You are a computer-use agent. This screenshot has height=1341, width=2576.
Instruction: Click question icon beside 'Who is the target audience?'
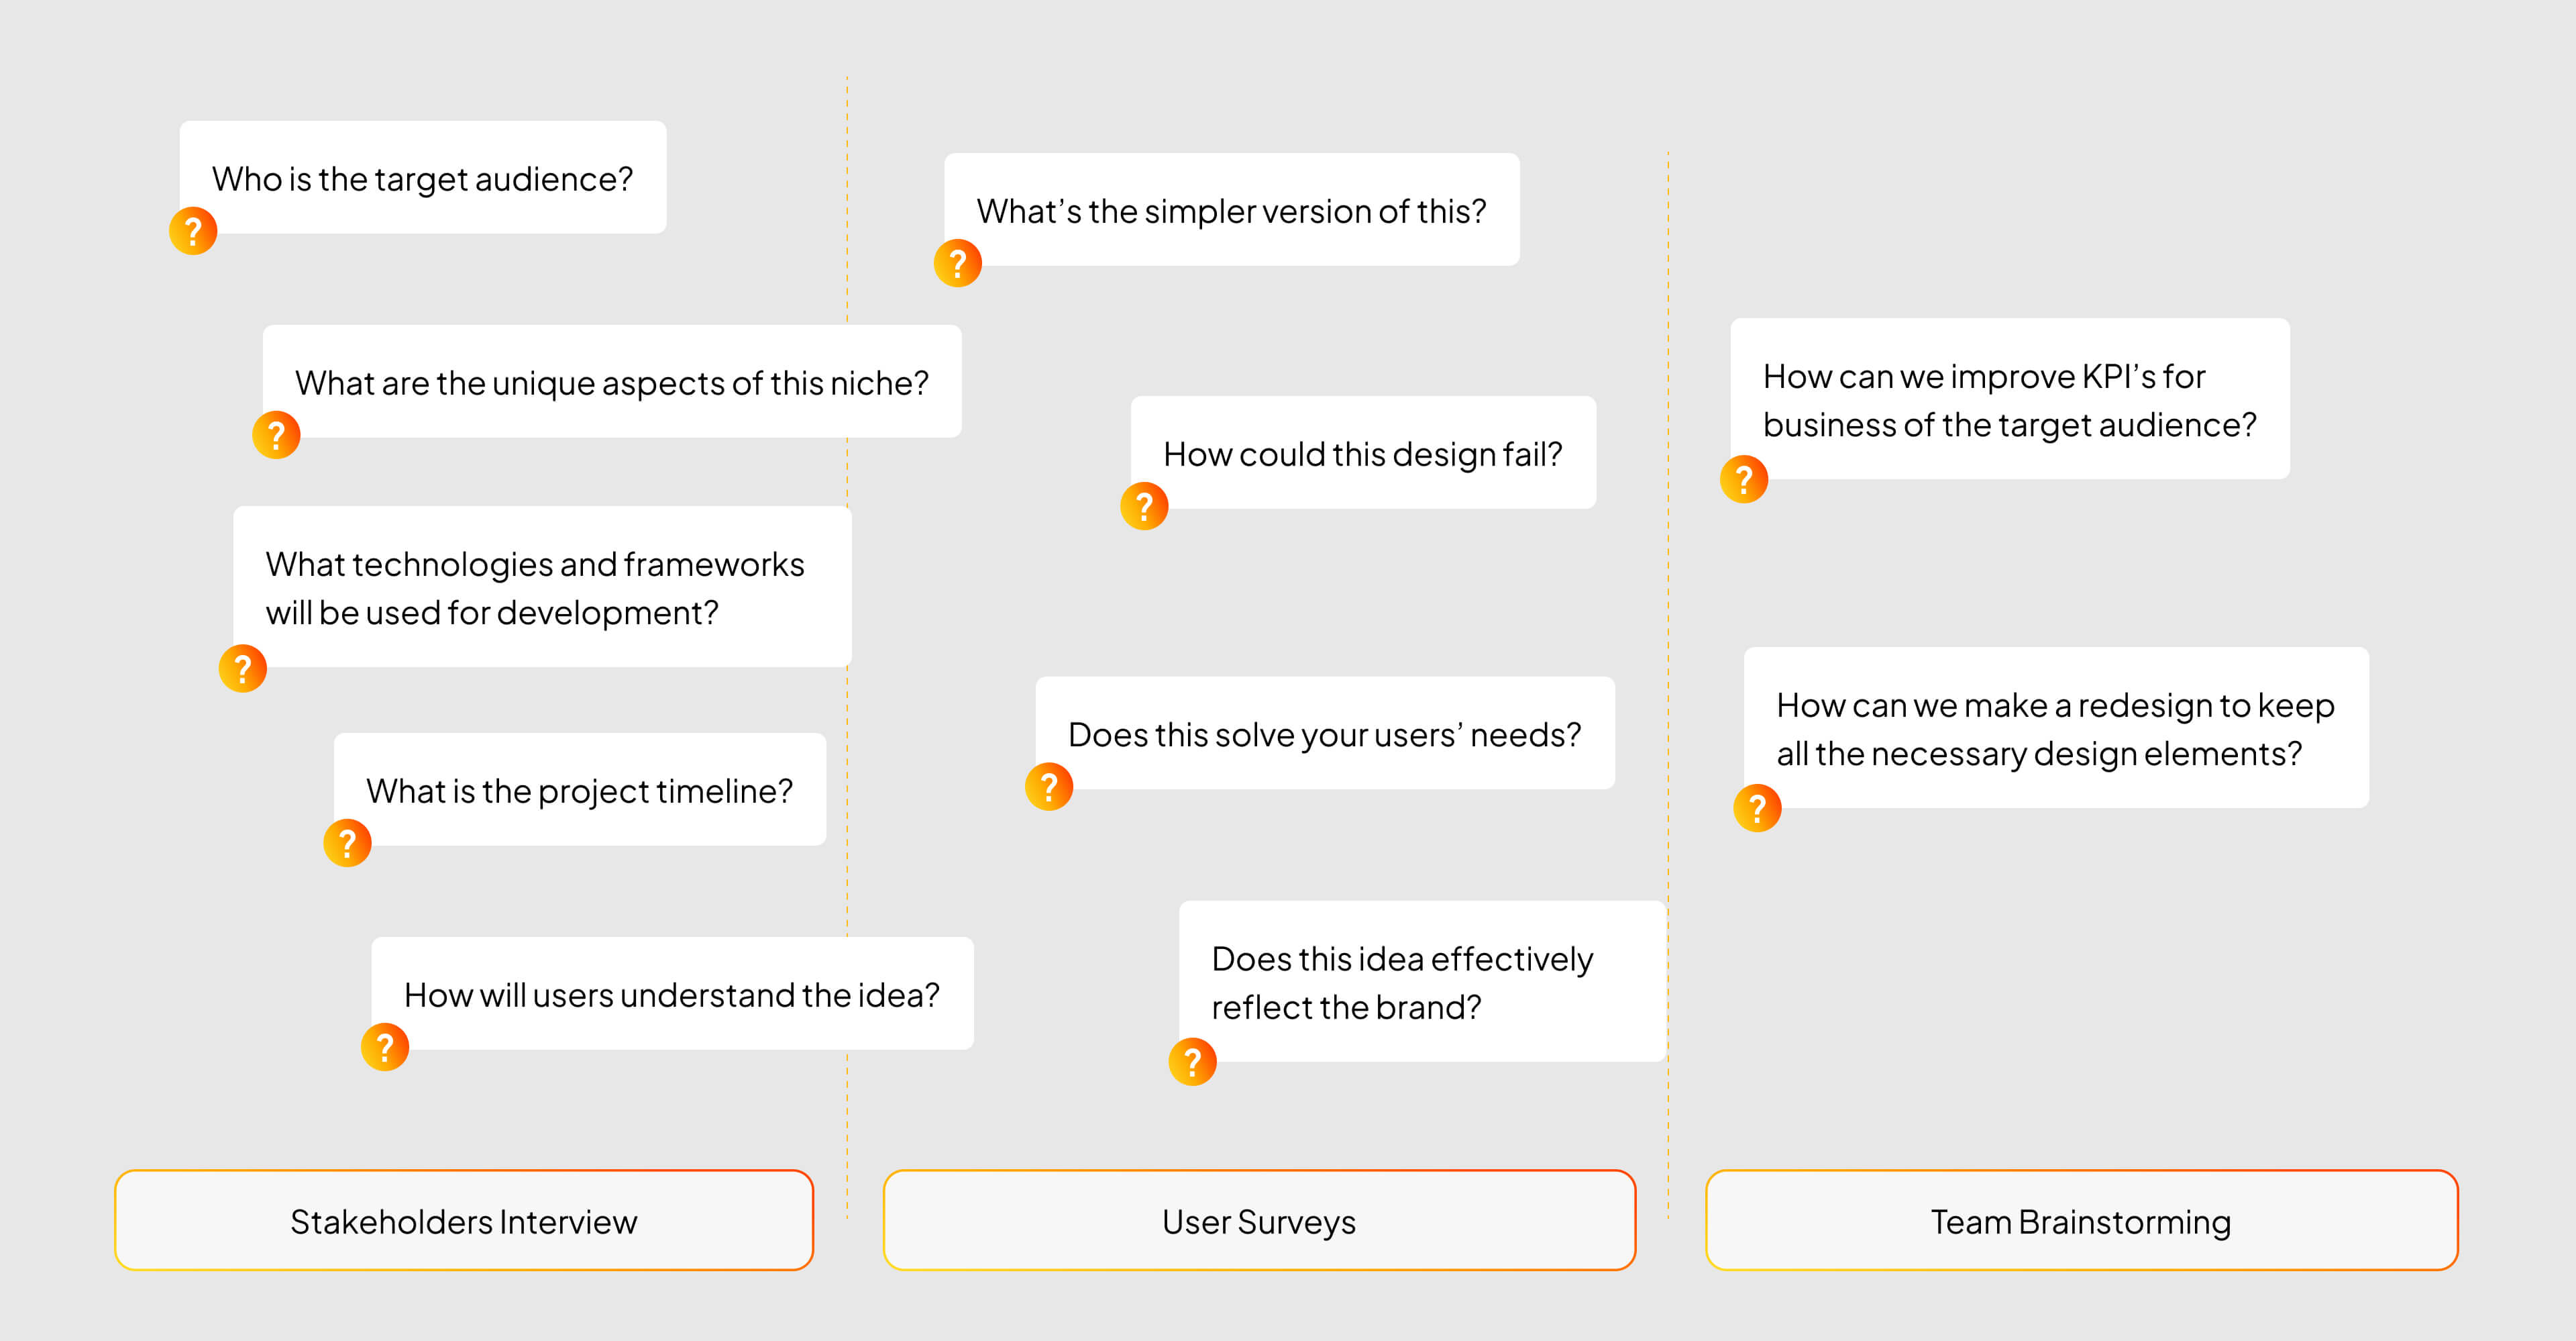(x=193, y=231)
